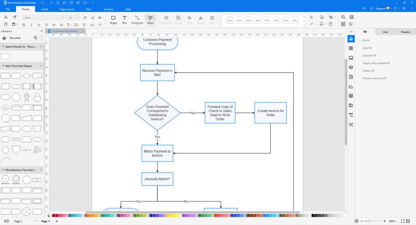Open the Page Layout ribbon tab
416x225 pixels.
coord(67,9)
